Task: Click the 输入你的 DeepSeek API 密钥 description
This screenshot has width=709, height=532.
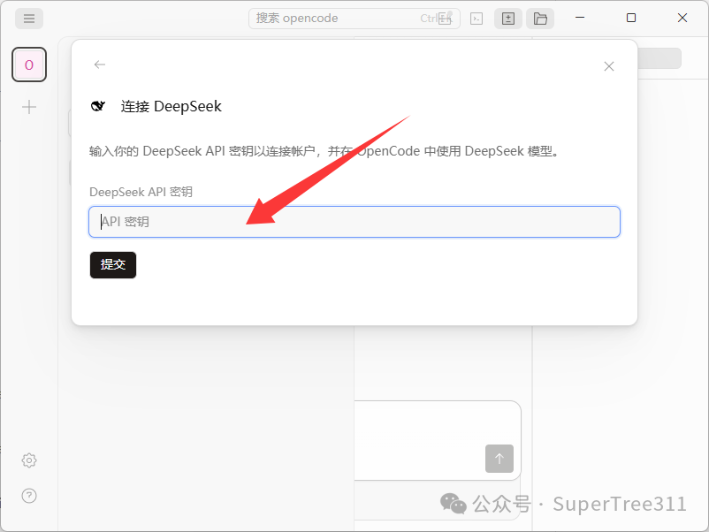Action: [324, 150]
